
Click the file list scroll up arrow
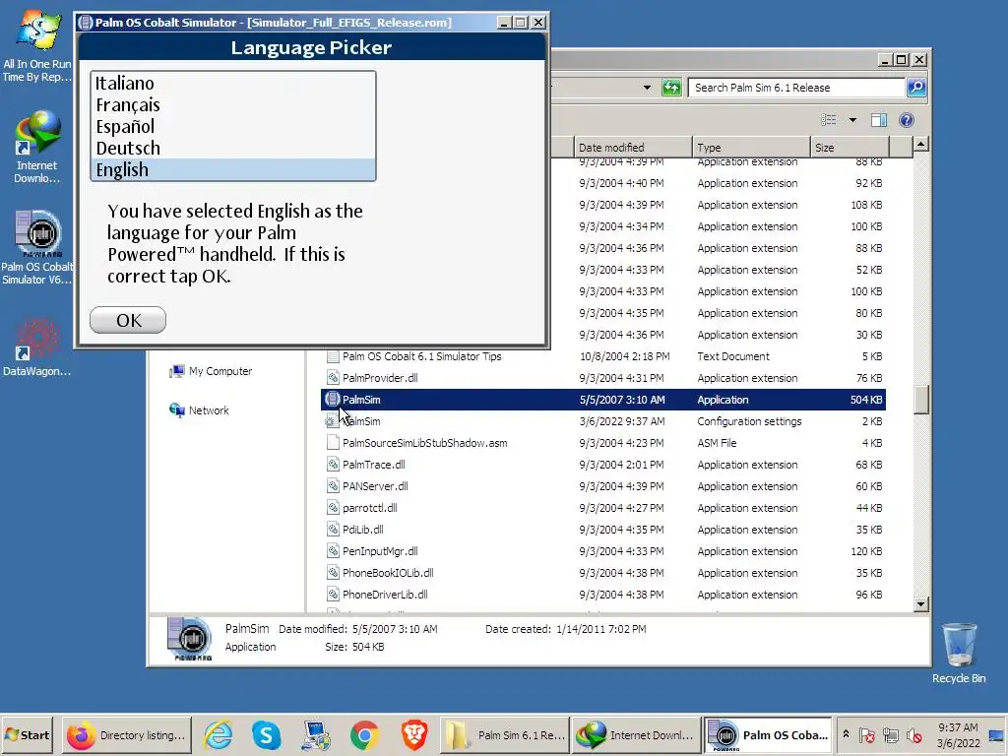click(x=920, y=144)
